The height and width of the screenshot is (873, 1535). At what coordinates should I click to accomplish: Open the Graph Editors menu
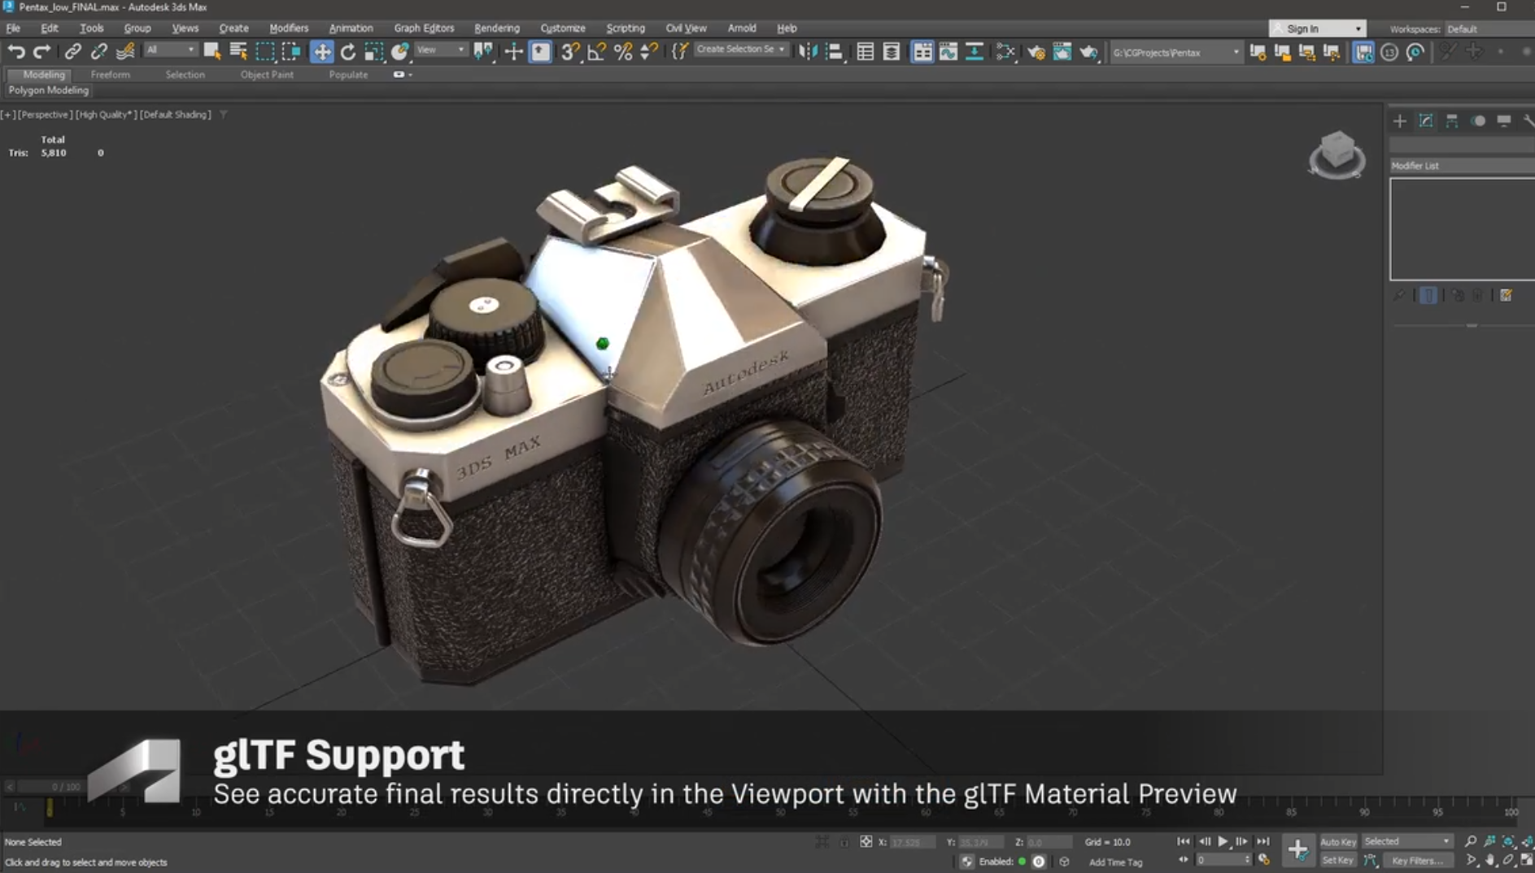(x=424, y=28)
